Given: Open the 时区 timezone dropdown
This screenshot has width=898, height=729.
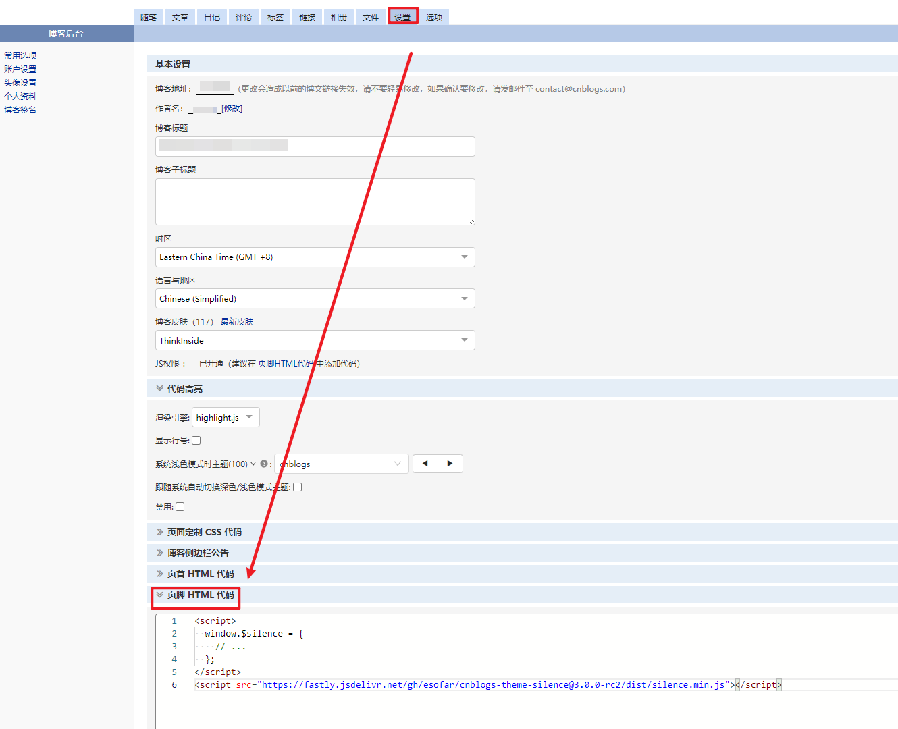Looking at the screenshot, I should point(315,257).
